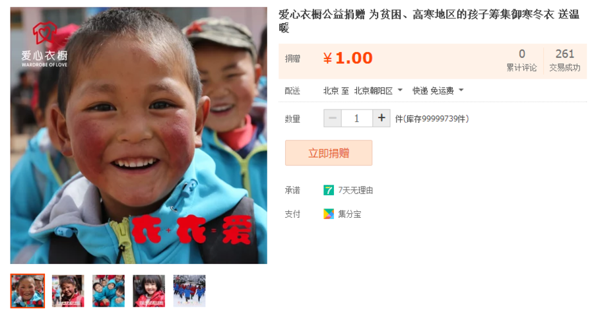Open the 北京朝阳区 delivery destination dropdown

tap(378, 90)
